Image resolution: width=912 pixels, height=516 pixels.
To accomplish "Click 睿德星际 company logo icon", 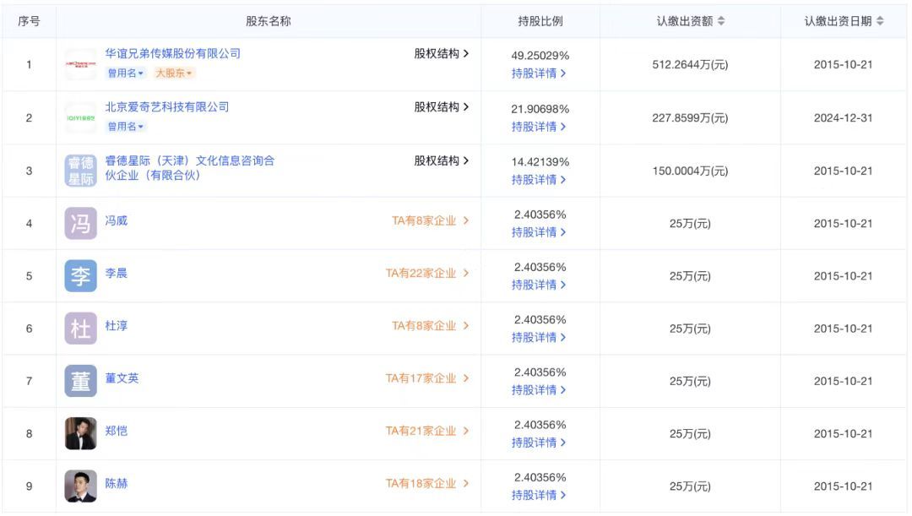I will 80,170.
